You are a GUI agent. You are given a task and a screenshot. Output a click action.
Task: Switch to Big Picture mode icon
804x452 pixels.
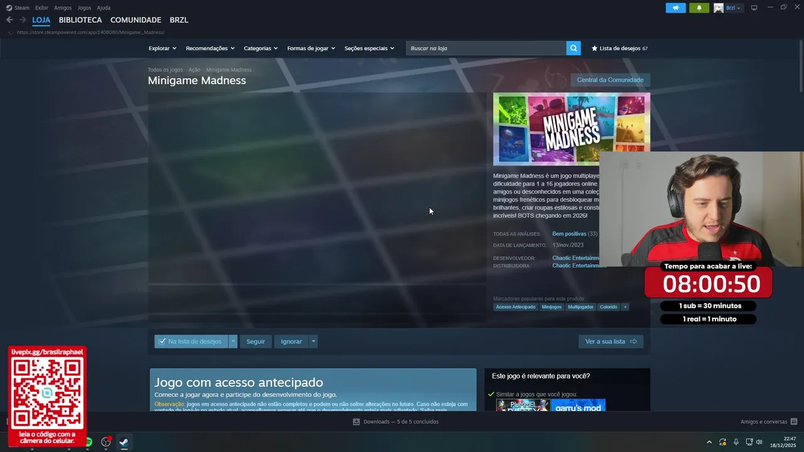coord(754,8)
